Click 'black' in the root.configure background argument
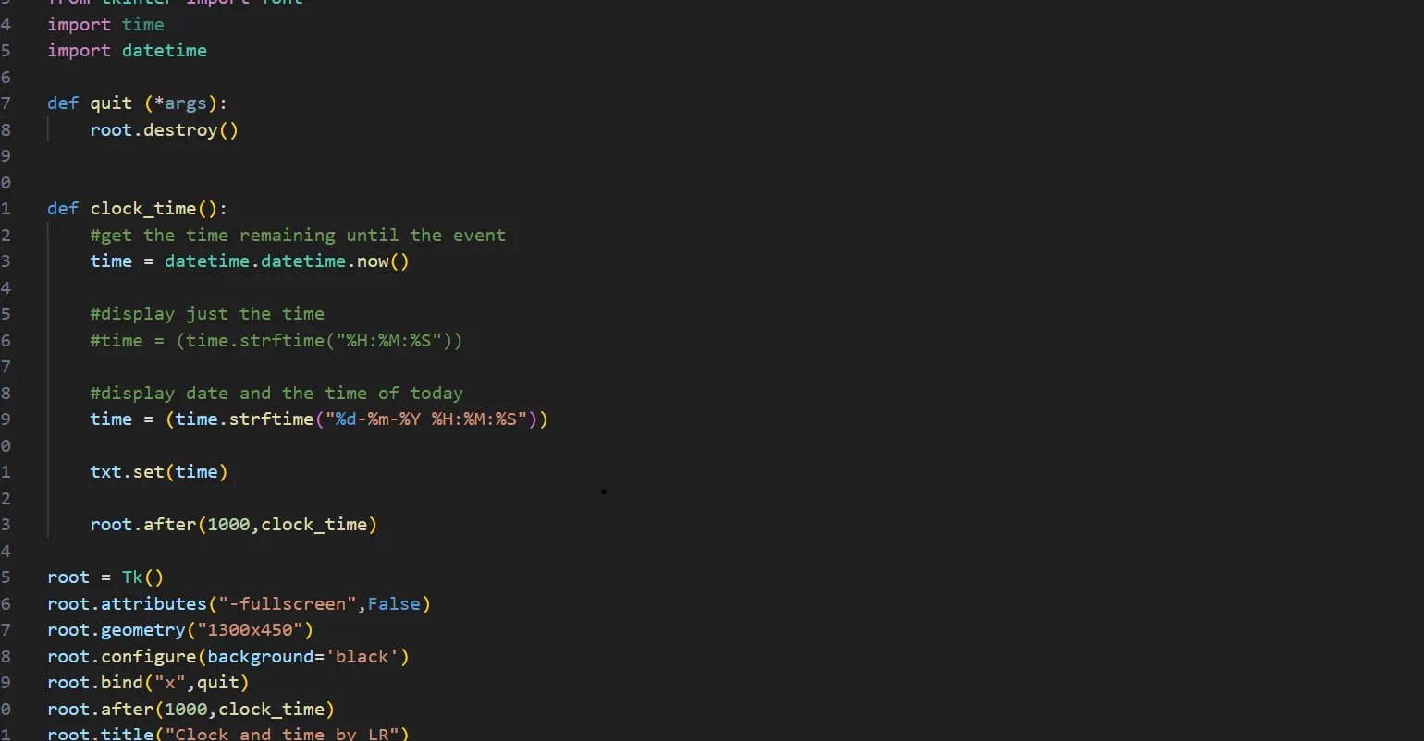This screenshot has height=741, width=1424. click(362, 656)
